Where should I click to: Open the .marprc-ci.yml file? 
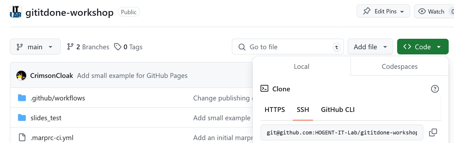(52, 138)
